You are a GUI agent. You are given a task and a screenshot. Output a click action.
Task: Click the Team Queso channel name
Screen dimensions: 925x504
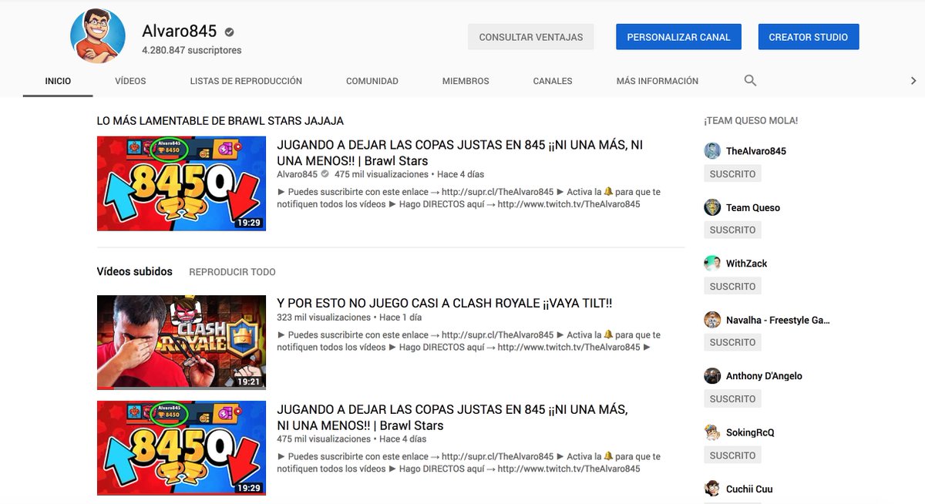tap(753, 207)
